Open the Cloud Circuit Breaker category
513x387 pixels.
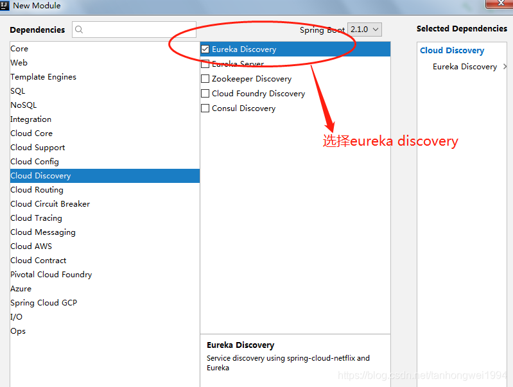tap(105, 204)
